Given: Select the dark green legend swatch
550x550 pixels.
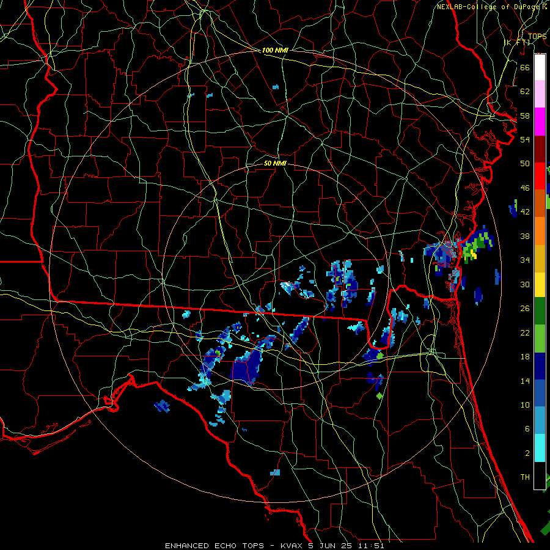Looking at the screenshot, I should (540, 311).
